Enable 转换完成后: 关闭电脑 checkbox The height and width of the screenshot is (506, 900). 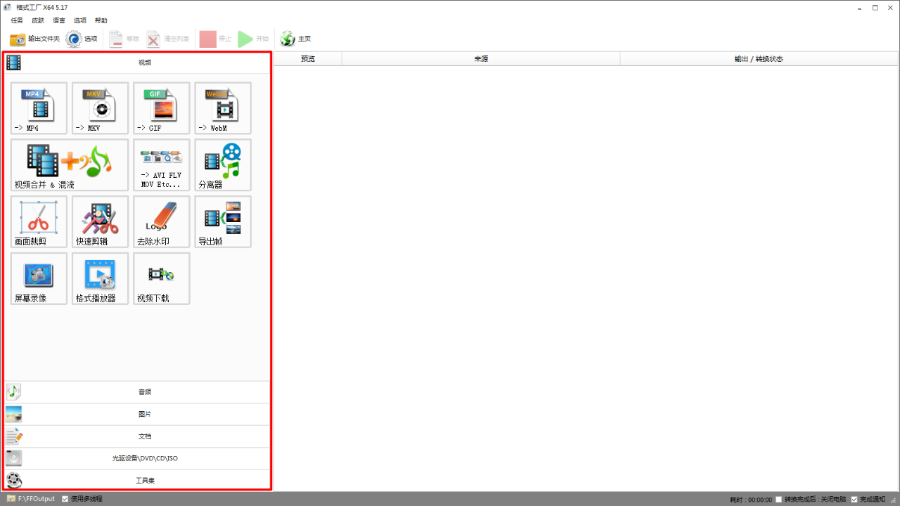coord(778,500)
